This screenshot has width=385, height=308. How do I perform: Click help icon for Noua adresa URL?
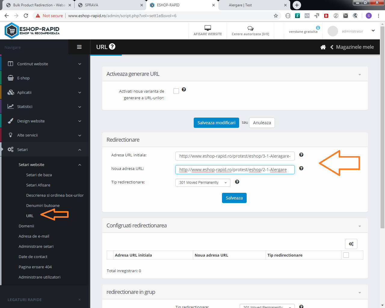click(301, 168)
